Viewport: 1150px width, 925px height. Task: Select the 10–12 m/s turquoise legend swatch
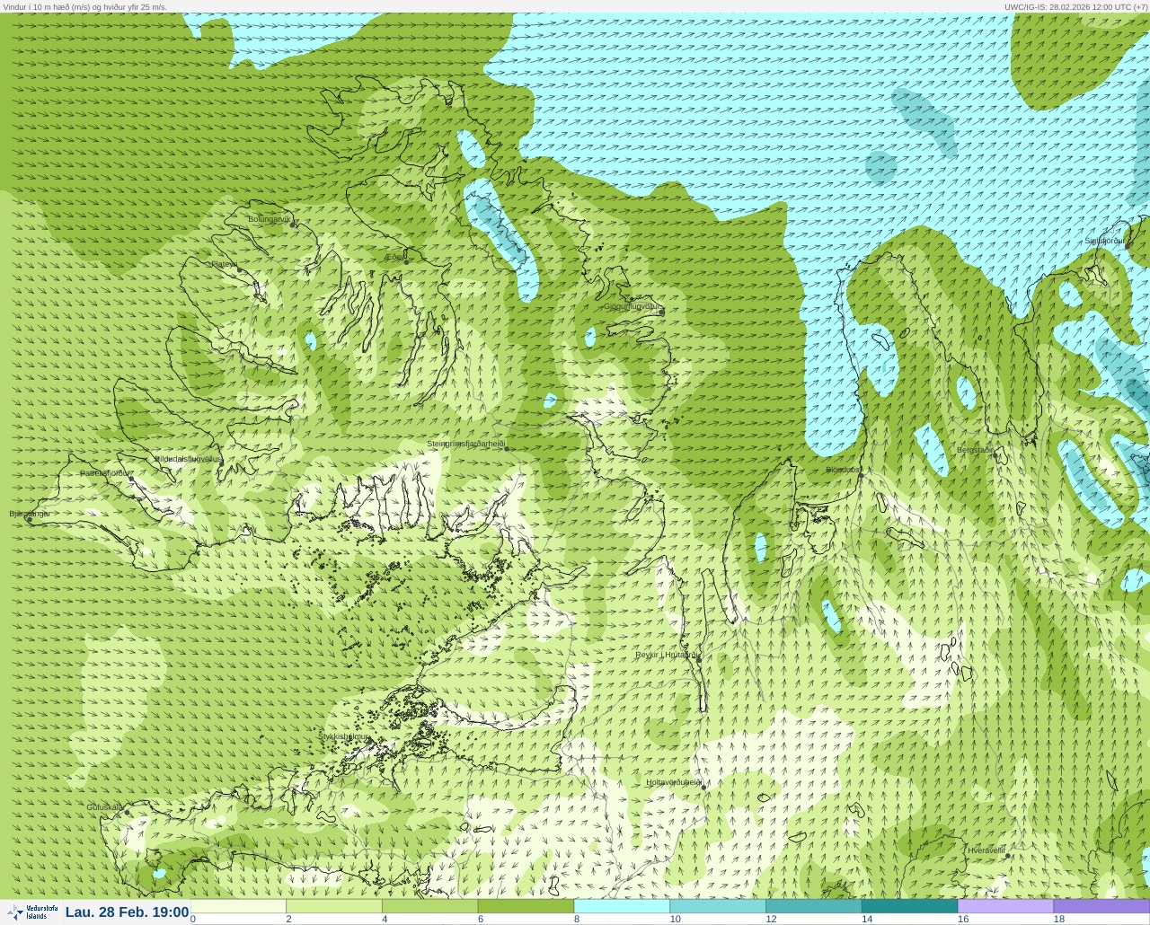pos(718,906)
